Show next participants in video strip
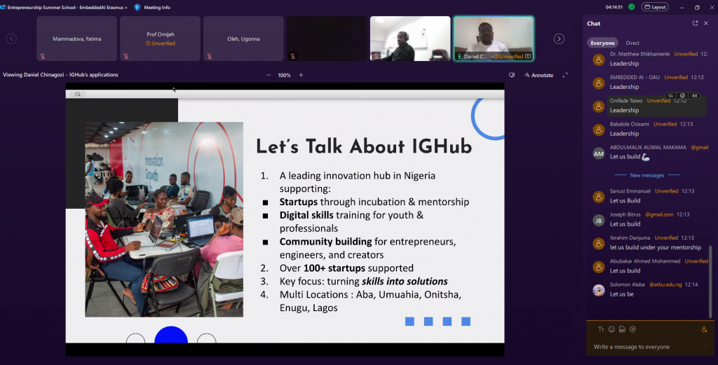Image resolution: width=718 pixels, height=365 pixels. pos(559,39)
